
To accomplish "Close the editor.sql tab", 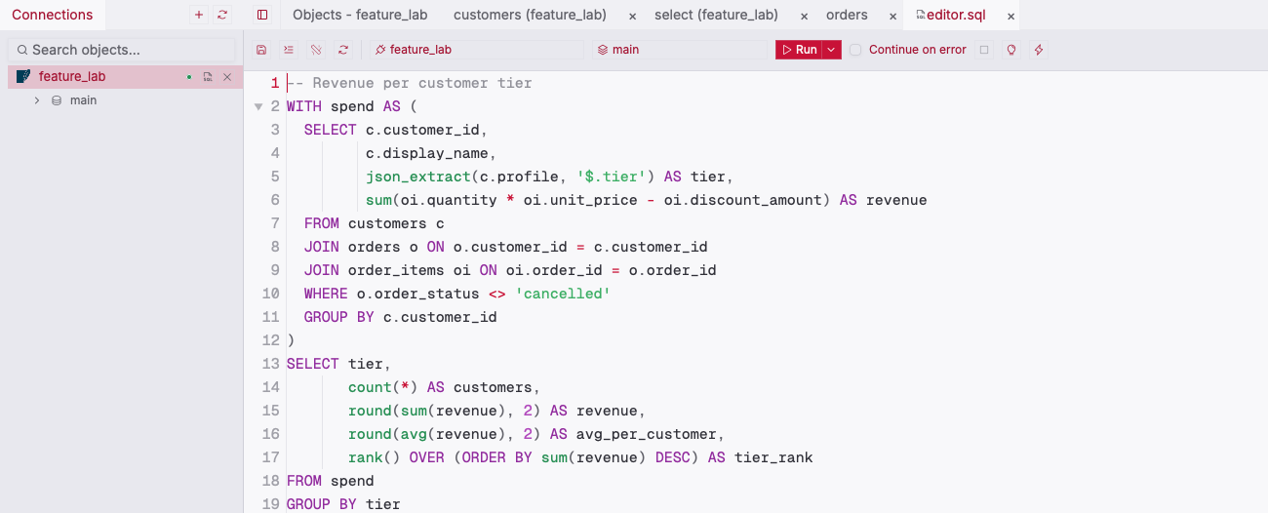I will [1010, 16].
